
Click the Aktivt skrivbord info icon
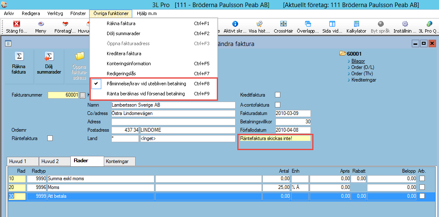tap(235, 24)
